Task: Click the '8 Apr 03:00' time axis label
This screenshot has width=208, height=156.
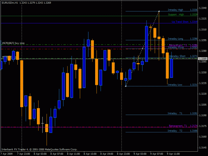Action: pyautogui.click(x=40, y=154)
